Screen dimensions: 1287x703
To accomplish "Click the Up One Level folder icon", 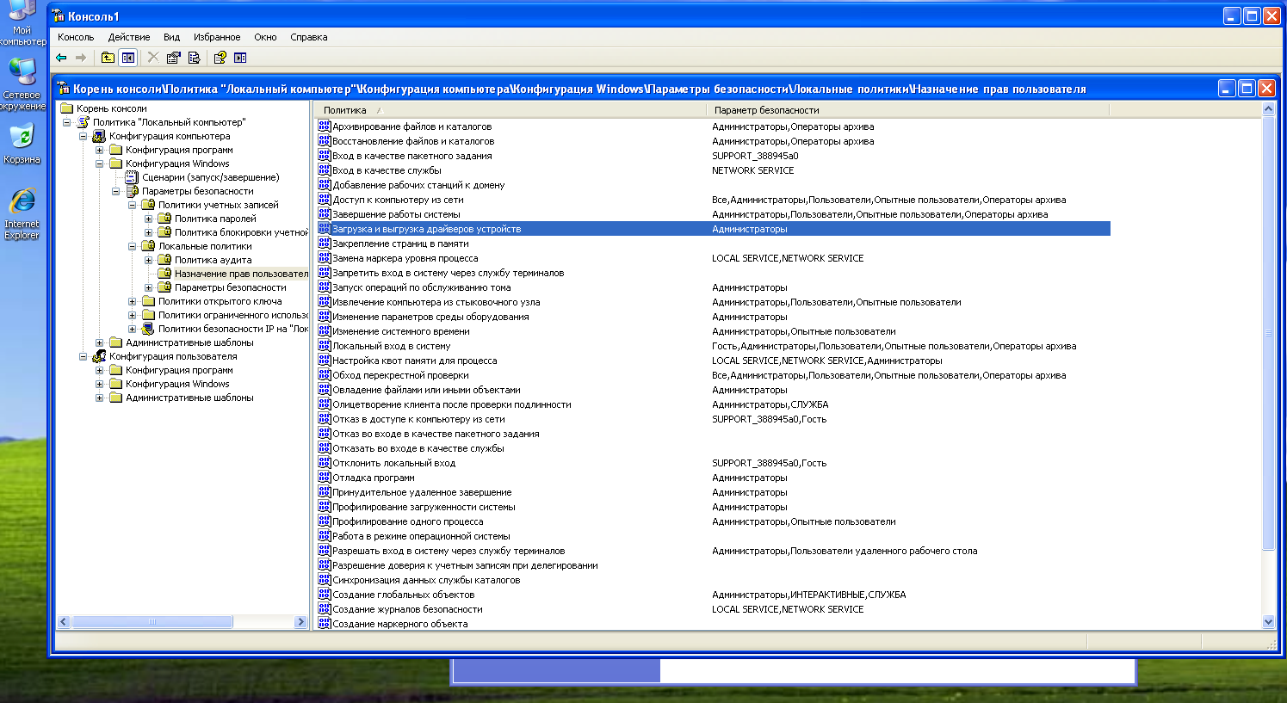I will [x=108, y=58].
